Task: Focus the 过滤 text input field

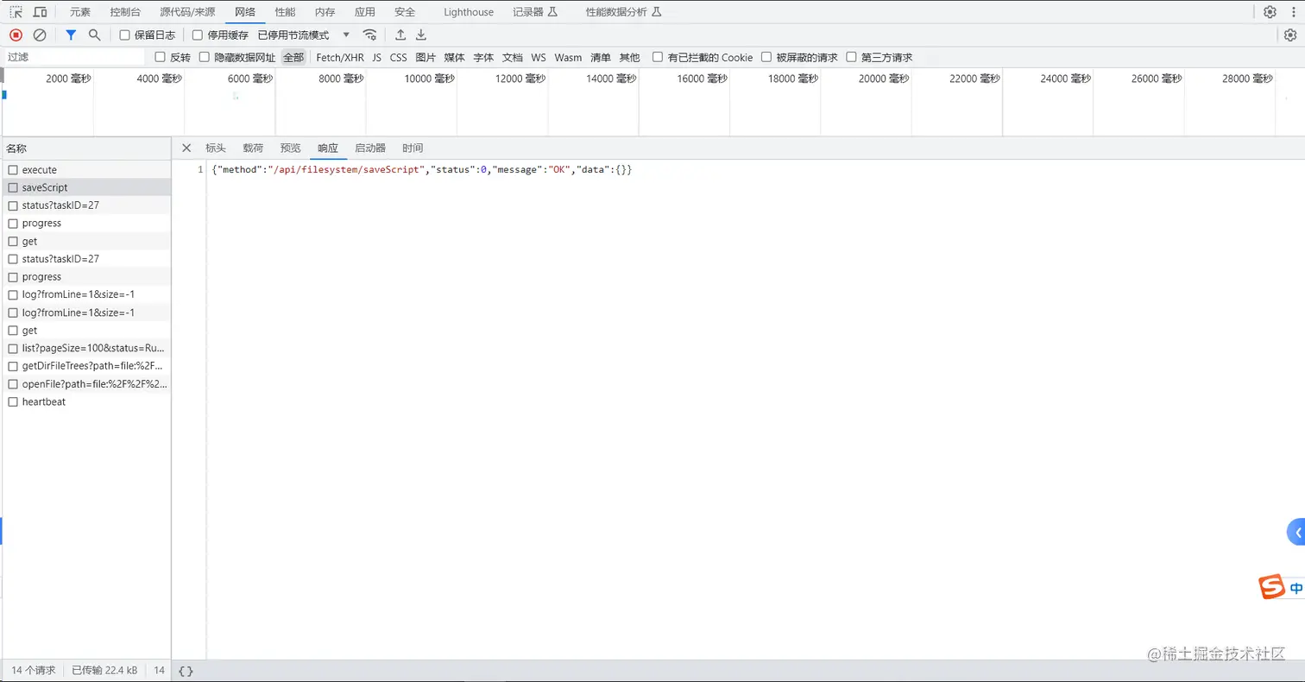Action: 74,57
